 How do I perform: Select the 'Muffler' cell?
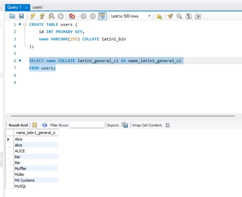pyautogui.click(x=36, y=169)
